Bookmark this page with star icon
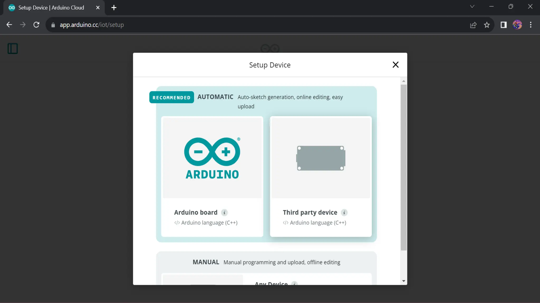 coord(487,25)
